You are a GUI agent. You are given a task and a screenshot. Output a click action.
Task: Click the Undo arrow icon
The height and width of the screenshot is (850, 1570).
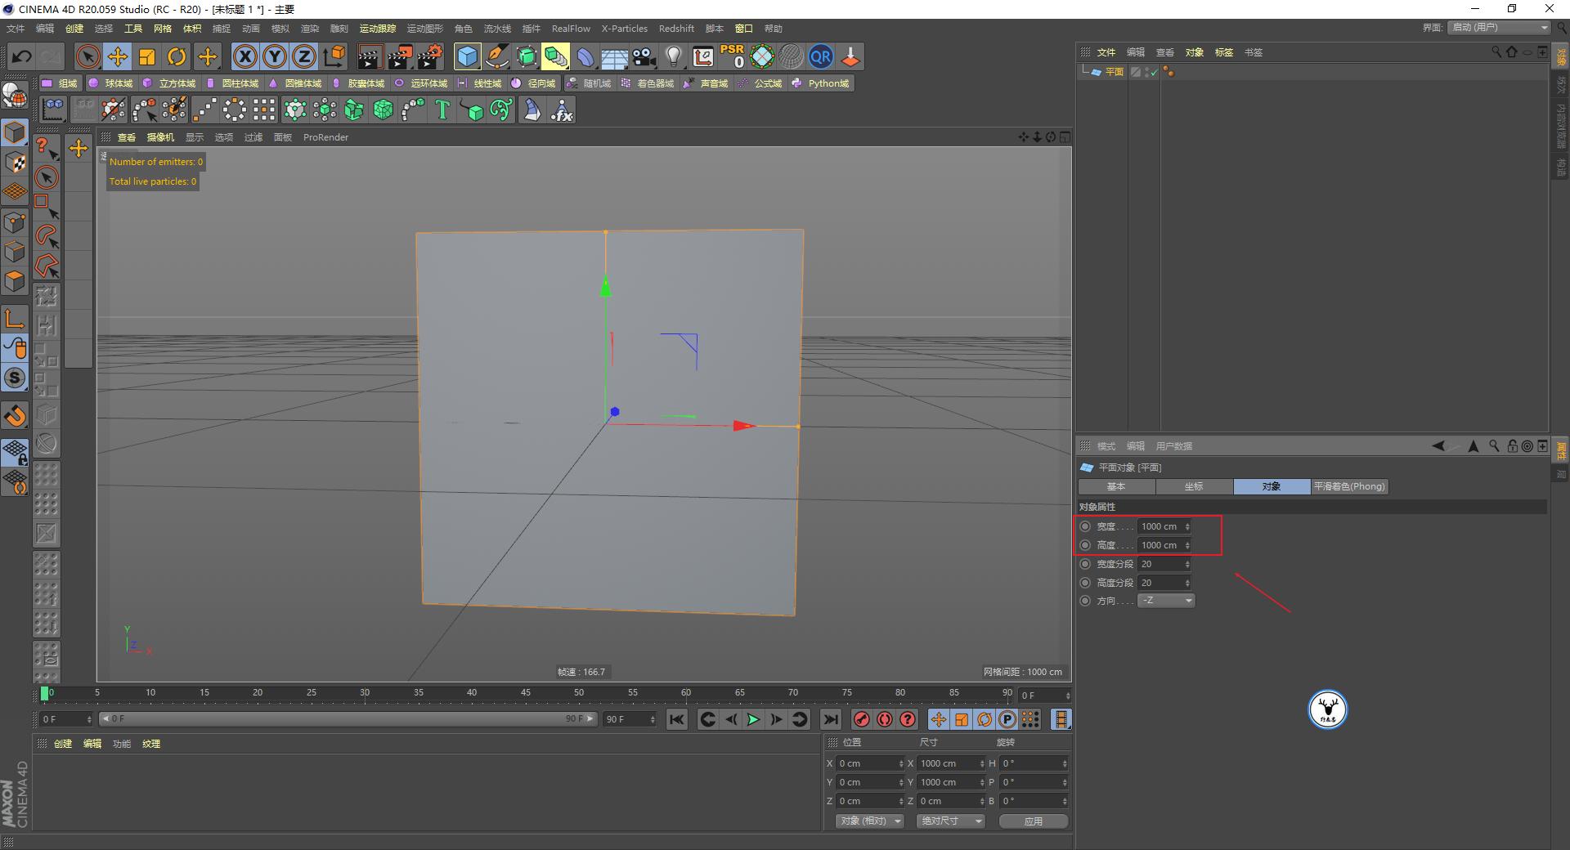(20, 56)
